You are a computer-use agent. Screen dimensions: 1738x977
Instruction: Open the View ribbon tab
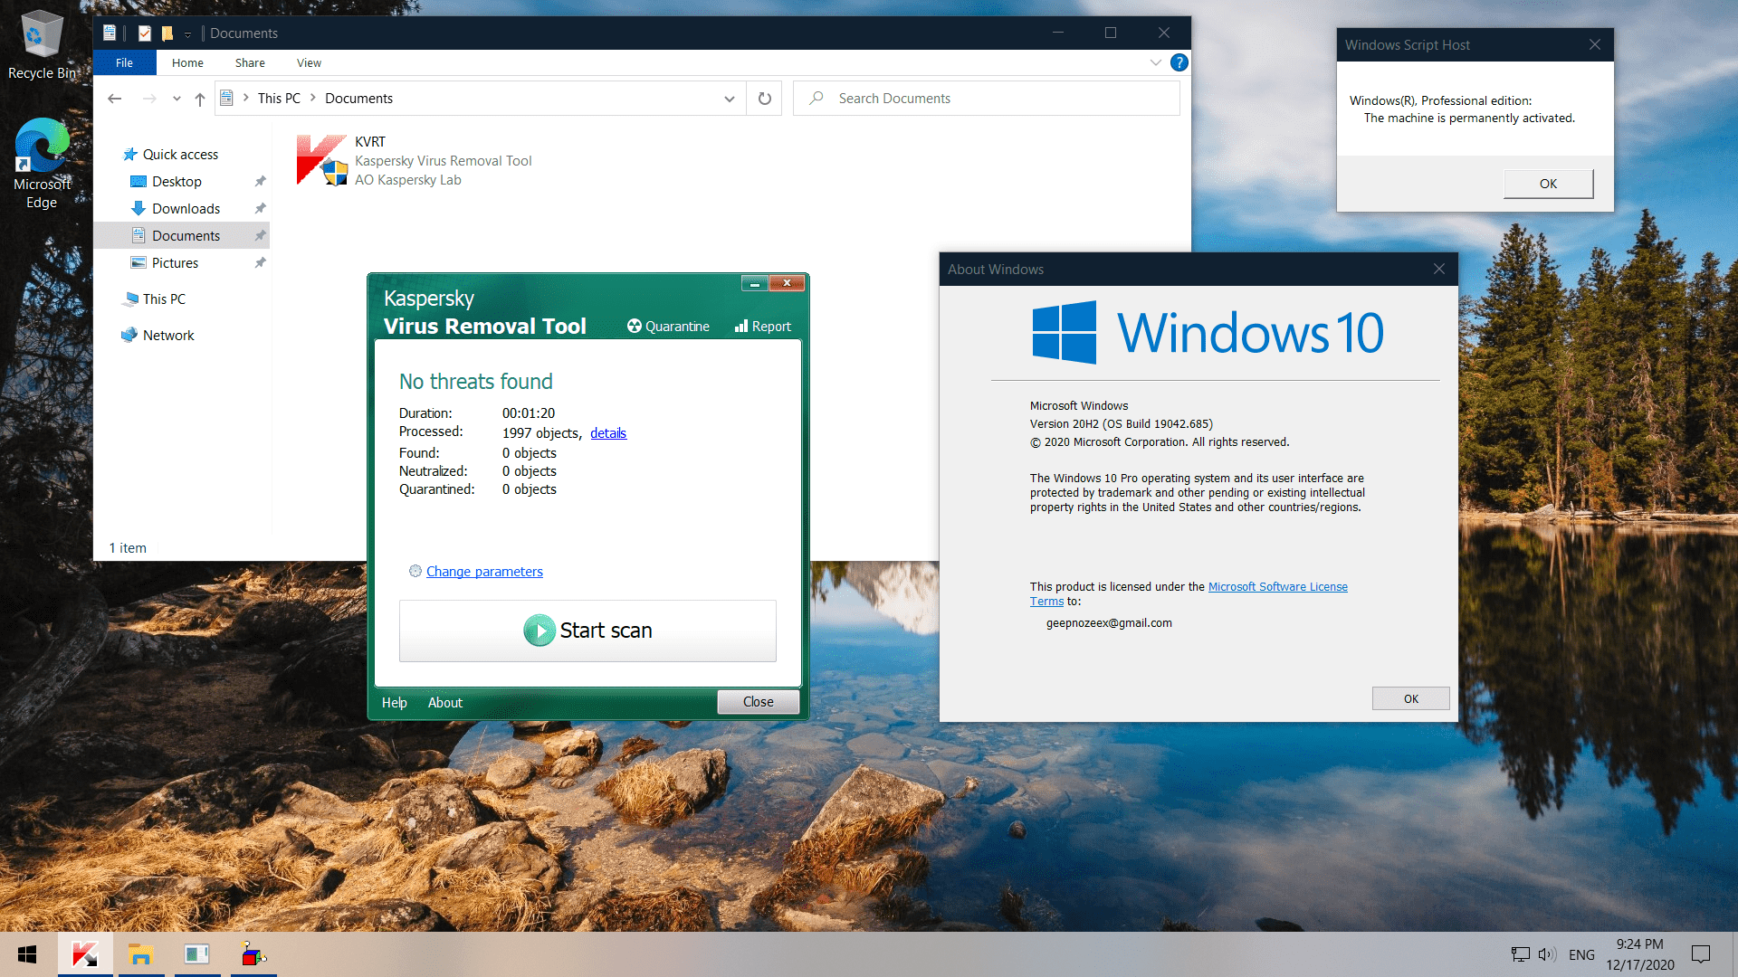pos(309,62)
